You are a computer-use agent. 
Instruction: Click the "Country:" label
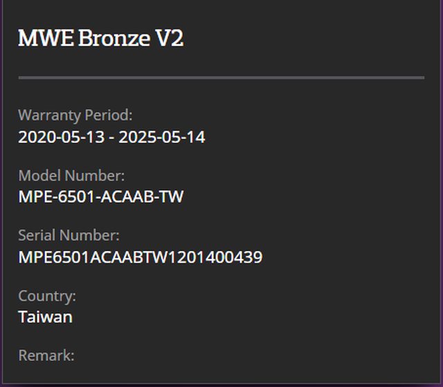pyautogui.click(x=47, y=296)
